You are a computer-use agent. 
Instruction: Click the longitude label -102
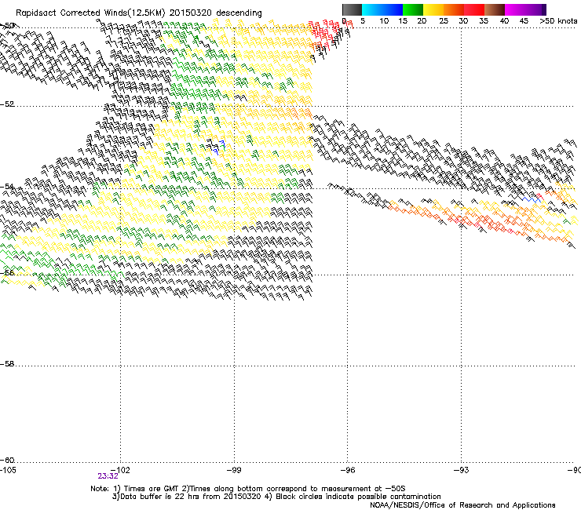click(120, 470)
